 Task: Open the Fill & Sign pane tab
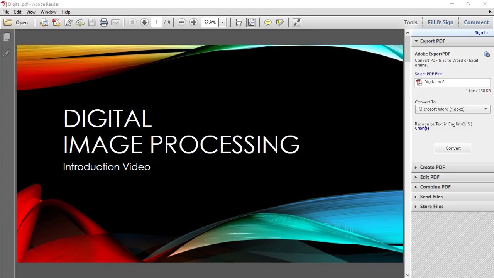(x=440, y=22)
